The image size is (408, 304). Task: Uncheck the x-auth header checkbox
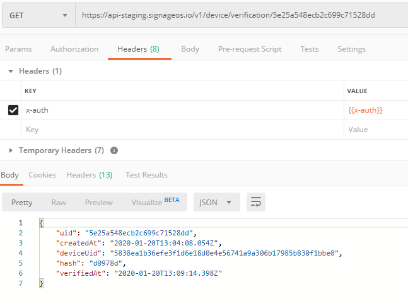(13, 110)
